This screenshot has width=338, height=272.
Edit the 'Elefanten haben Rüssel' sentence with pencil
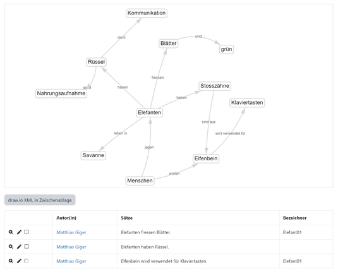tap(19, 247)
